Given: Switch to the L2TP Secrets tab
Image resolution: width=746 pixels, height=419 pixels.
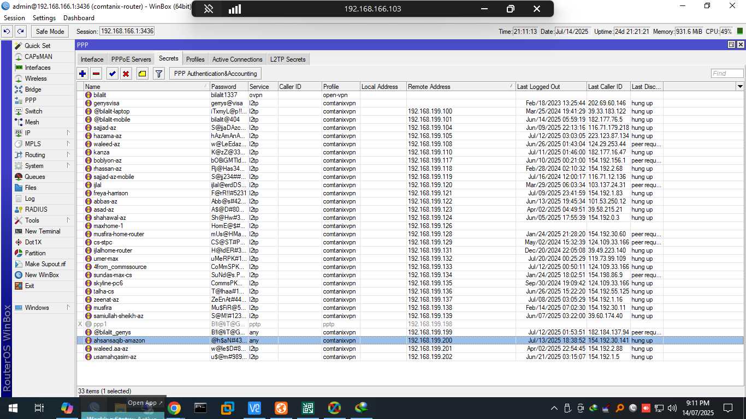Looking at the screenshot, I should pyautogui.click(x=288, y=59).
